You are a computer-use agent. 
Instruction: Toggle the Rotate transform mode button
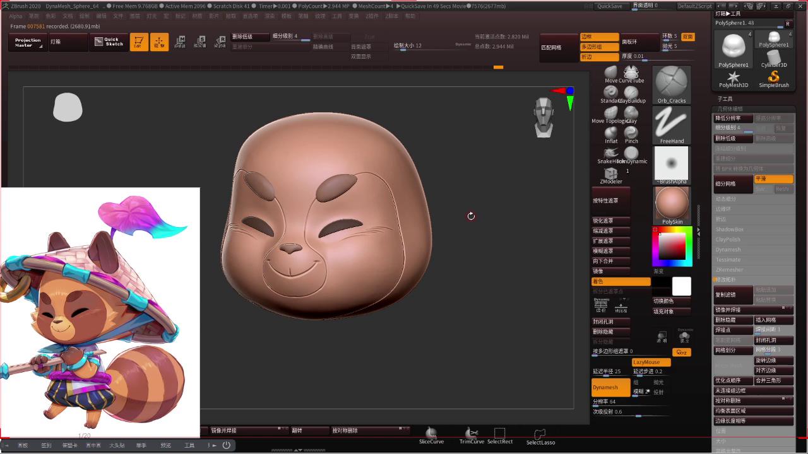(220, 42)
